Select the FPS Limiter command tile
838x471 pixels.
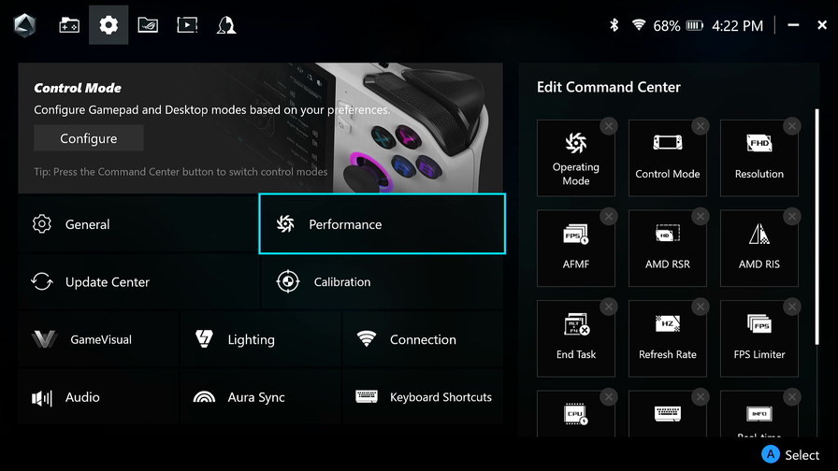click(759, 338)
